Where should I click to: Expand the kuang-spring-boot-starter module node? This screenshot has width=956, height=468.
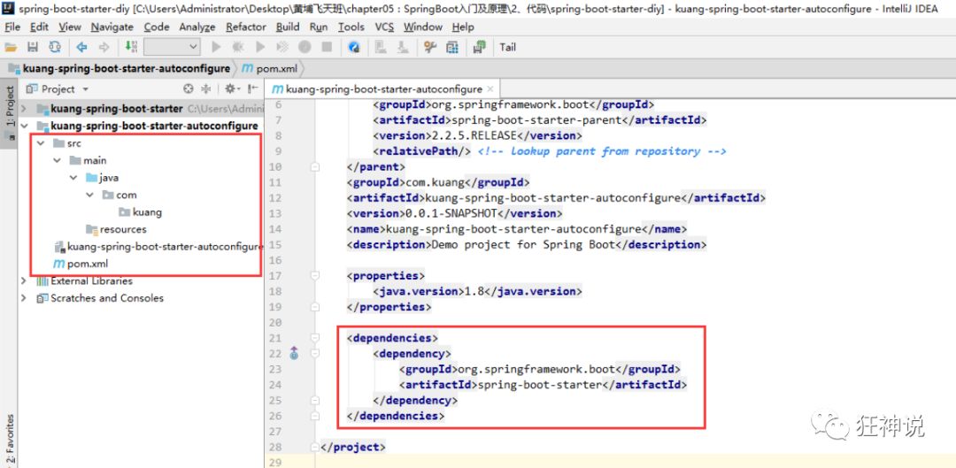(24, 109)
